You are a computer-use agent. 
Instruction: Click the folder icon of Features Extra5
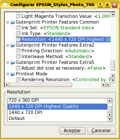(x=13, y=62)
